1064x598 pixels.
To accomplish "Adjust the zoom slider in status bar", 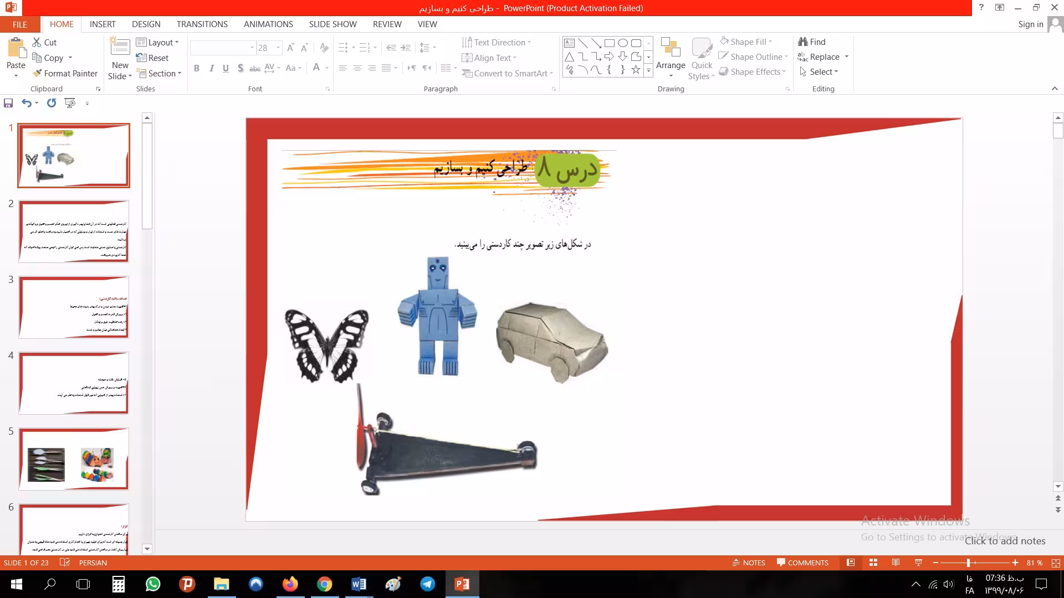I will (969, 563).
